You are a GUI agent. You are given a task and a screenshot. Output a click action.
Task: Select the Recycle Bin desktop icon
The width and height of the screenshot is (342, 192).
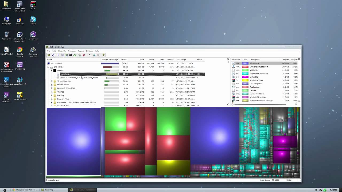tap(6, 36)
